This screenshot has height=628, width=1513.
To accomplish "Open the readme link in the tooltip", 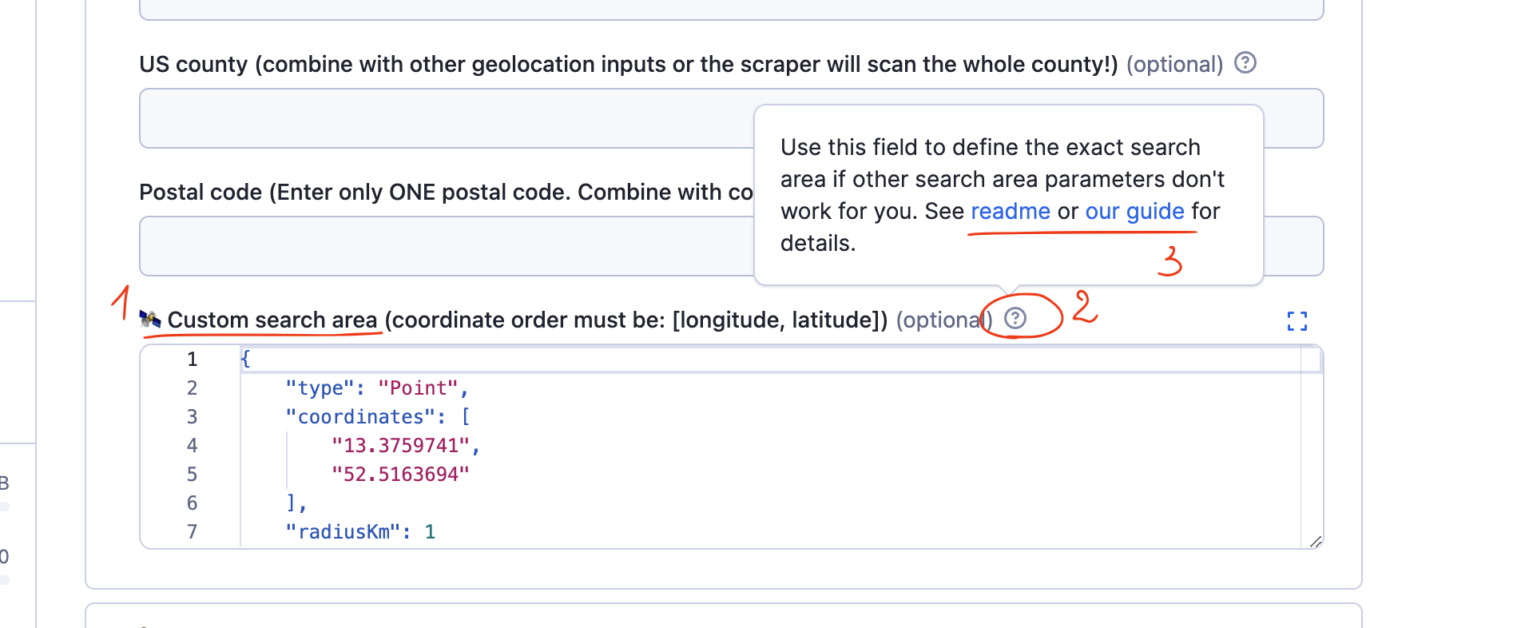I will tap(1010, 211).
